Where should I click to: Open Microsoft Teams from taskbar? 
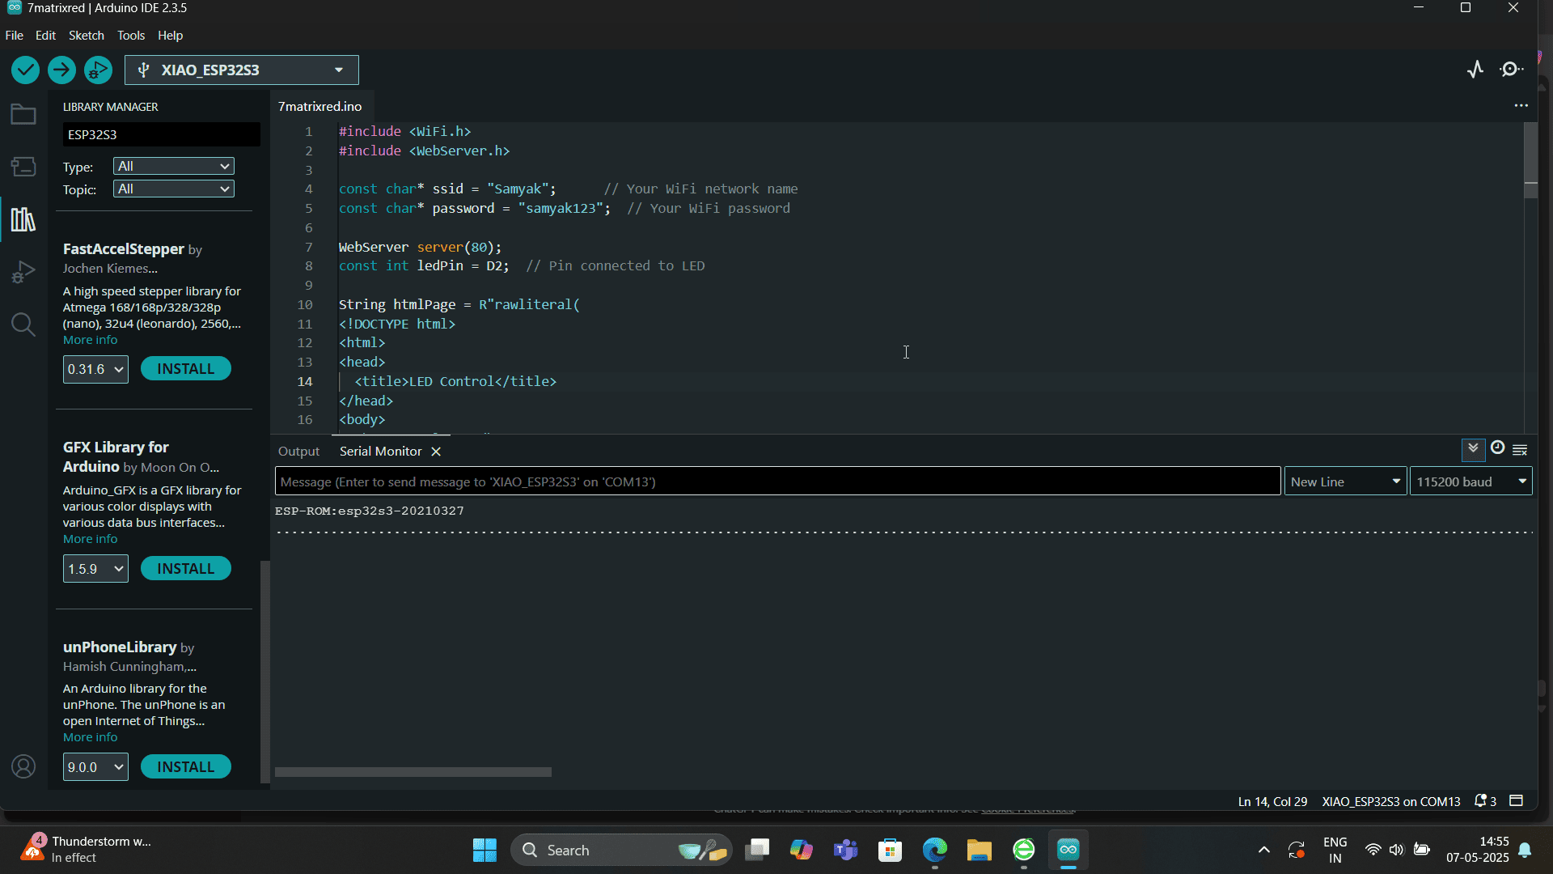[x=846, y=850]
